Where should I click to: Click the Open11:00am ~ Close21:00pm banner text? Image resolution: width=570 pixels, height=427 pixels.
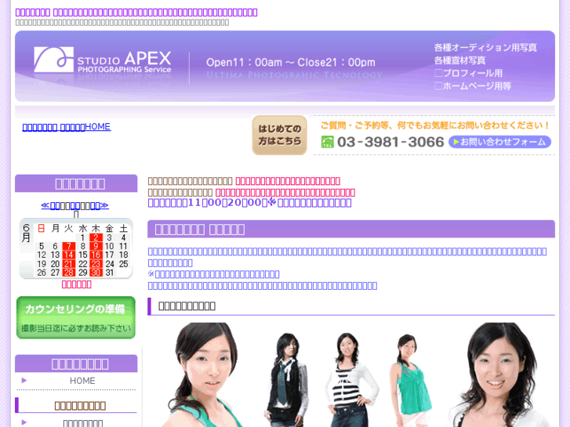click(290, 63)
